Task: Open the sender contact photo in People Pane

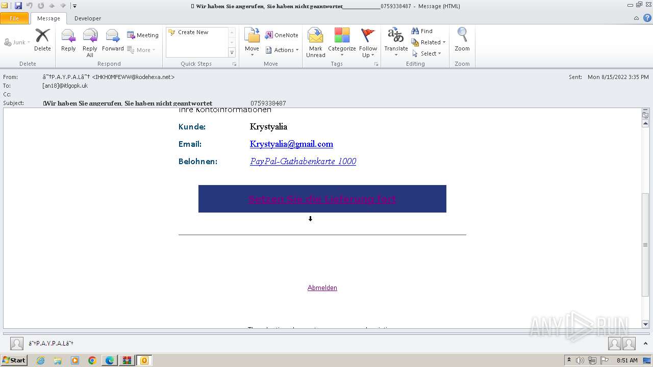Action: (16, 344)
